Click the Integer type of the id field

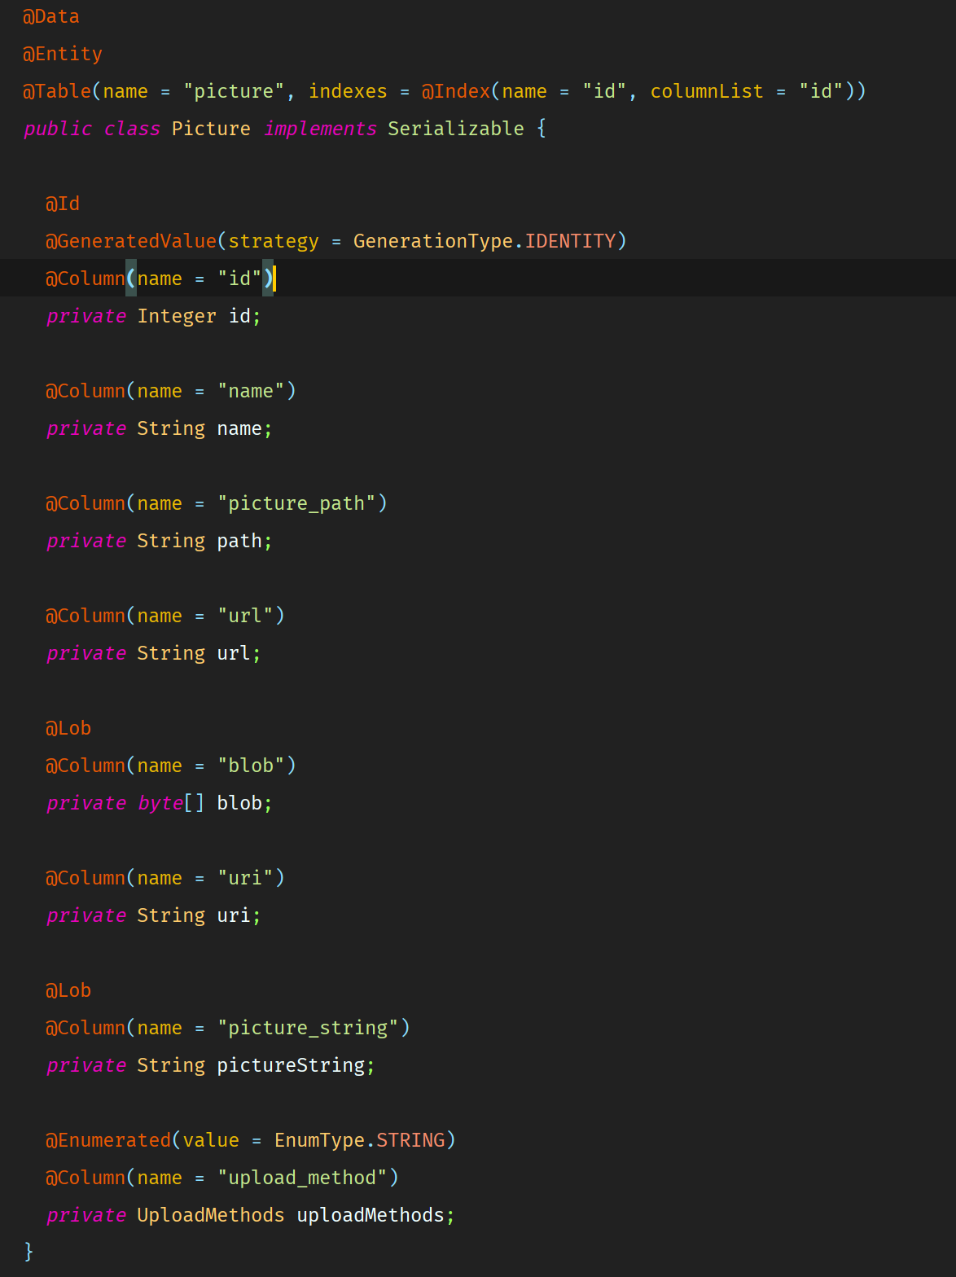(x=177, y=316)
